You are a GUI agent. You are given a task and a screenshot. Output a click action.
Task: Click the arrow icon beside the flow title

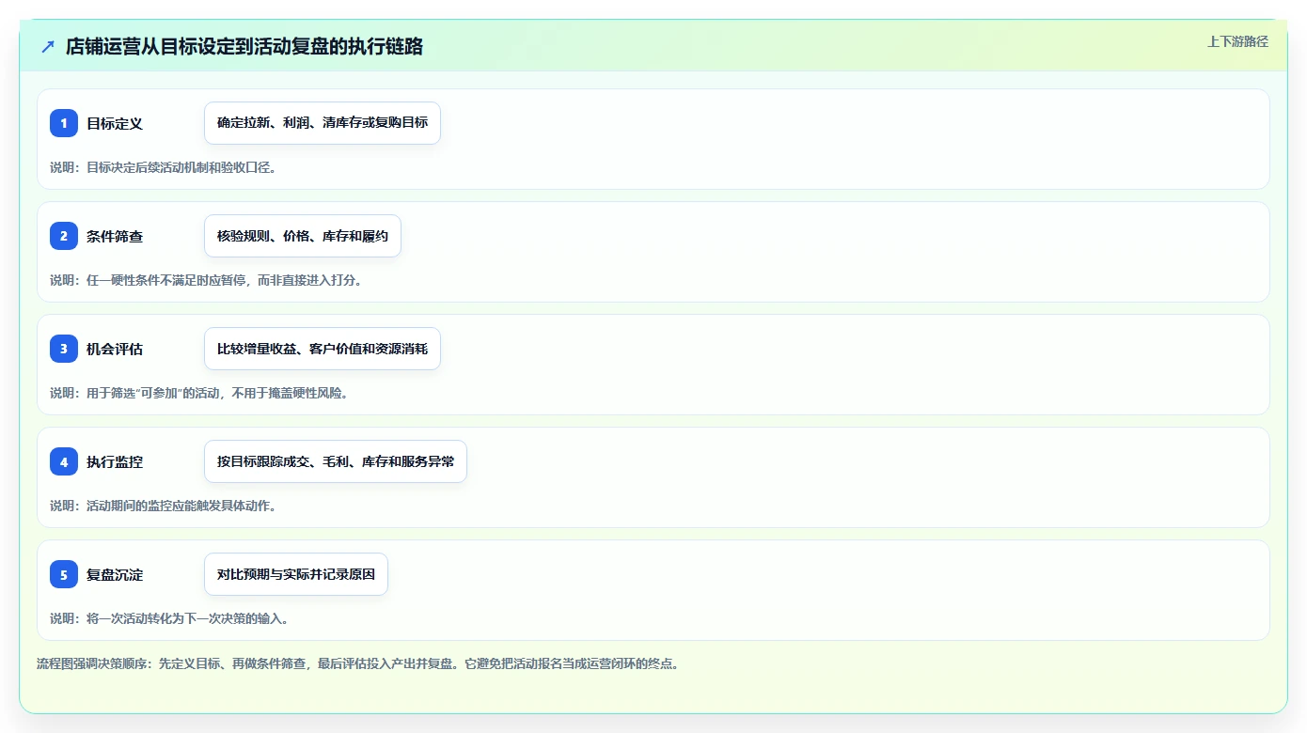(x=48, y=46)
